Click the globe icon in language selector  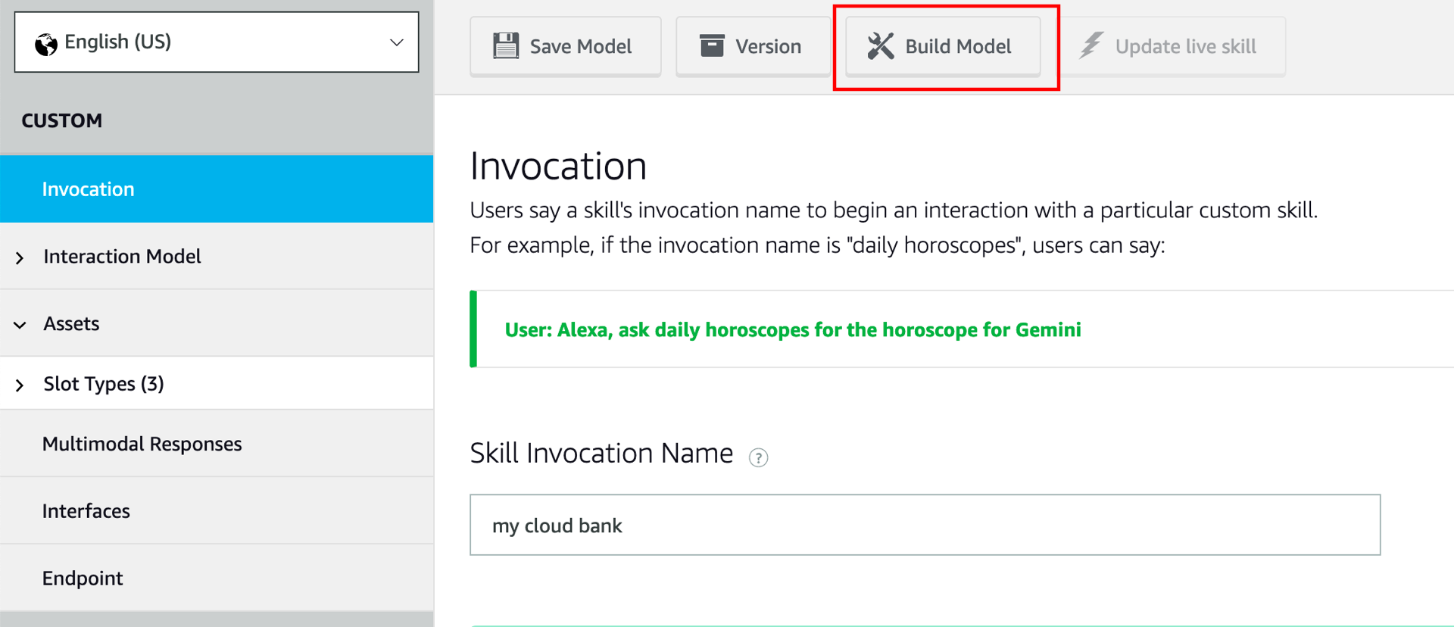46,45
